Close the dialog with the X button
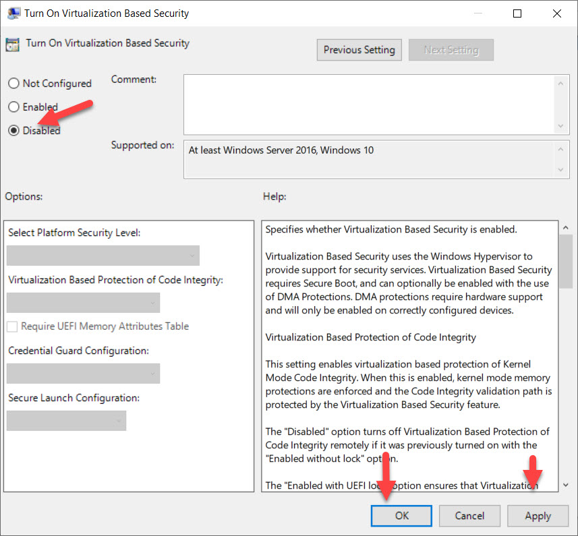Viewport: 578px width, 536px height. coord(556,13)
